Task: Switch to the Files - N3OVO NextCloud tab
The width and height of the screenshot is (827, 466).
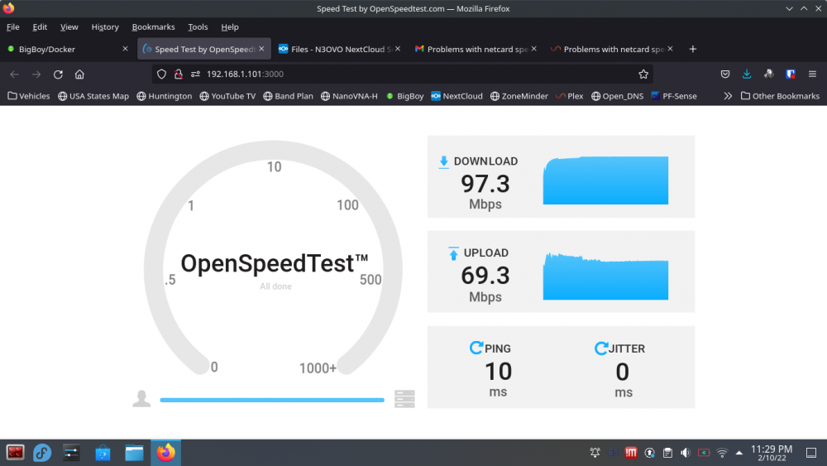Action: click(337, 49)
